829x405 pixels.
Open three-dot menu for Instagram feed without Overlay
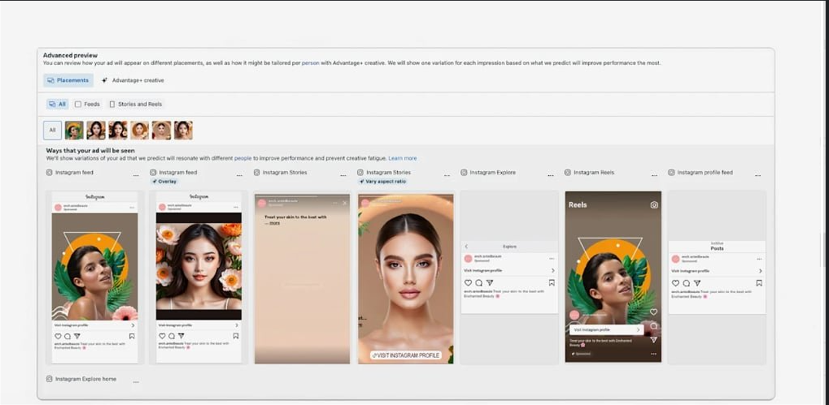click(136, 176)
